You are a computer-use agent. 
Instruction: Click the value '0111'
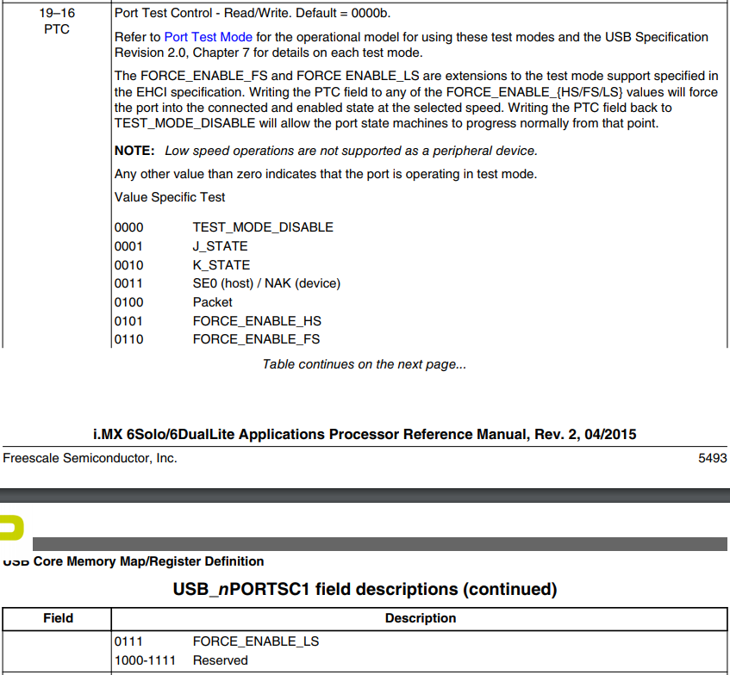coord(129,641)
